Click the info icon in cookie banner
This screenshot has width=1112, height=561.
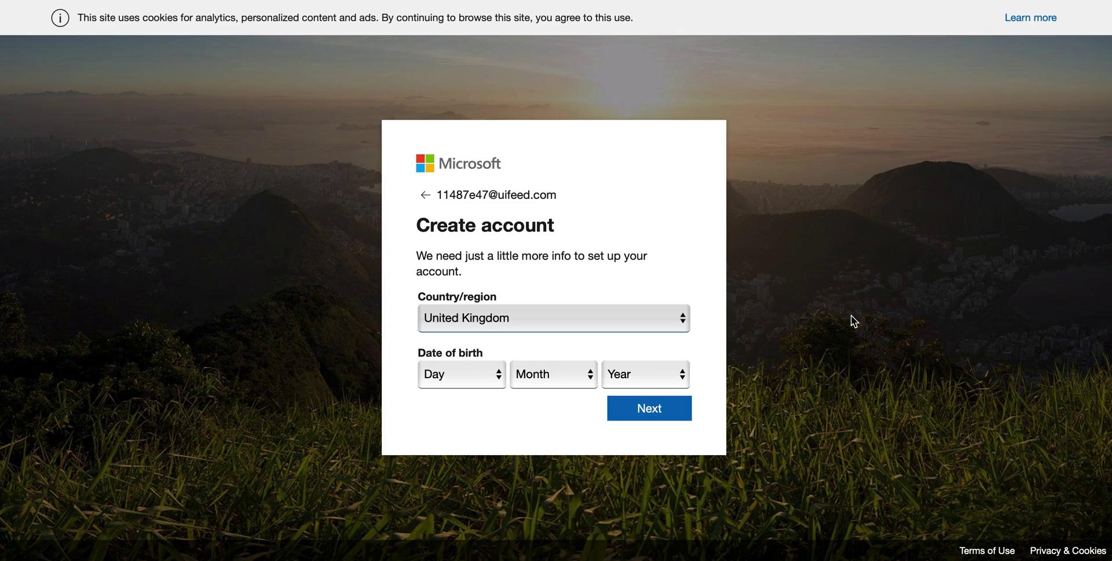[60, 18]
